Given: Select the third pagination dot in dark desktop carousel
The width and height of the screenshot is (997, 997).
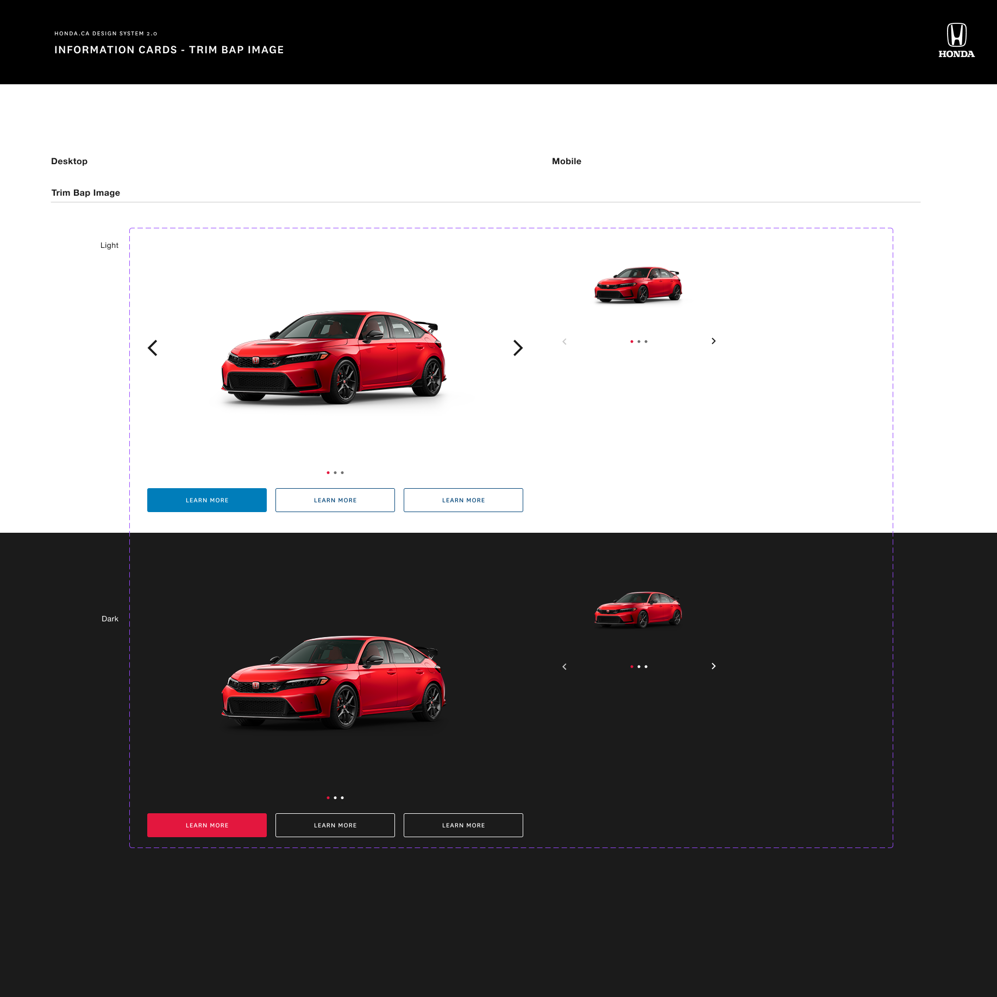Looking at the screenshot, I should [342, 797].
